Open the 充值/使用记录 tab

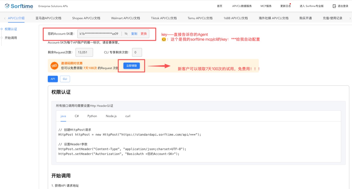333,18
